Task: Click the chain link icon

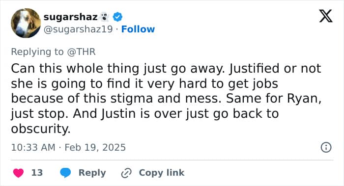Action: pyautogui.click(x=126, y=173)
